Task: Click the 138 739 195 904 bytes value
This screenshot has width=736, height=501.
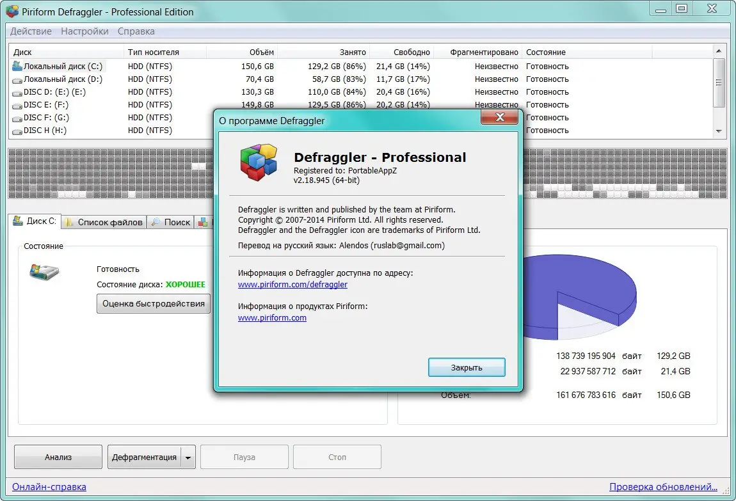Action: click(586, 356)
